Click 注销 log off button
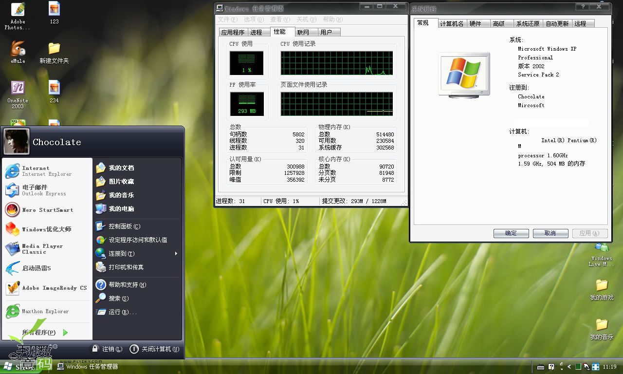Image resolution: width=623 pixels, height=374 pixels. [108, 349]
